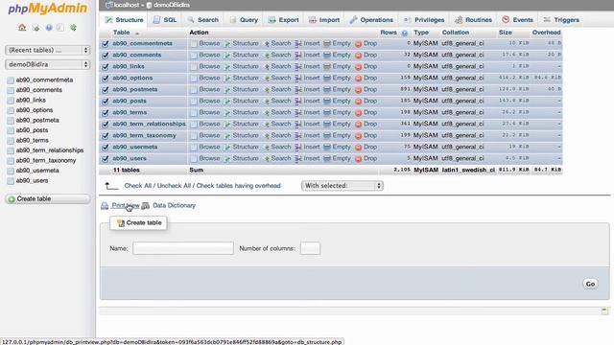Open the Privileges tab
Viewport: 614px width, 345px height.
click(424, 20)
